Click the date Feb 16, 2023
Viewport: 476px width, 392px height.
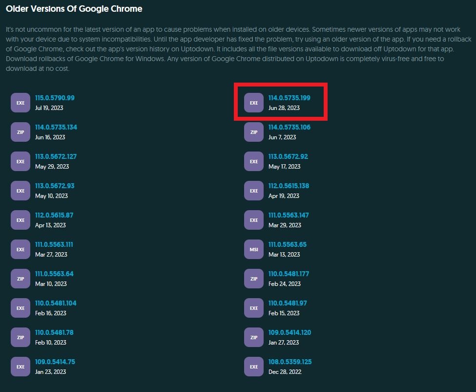coord(51,313)
